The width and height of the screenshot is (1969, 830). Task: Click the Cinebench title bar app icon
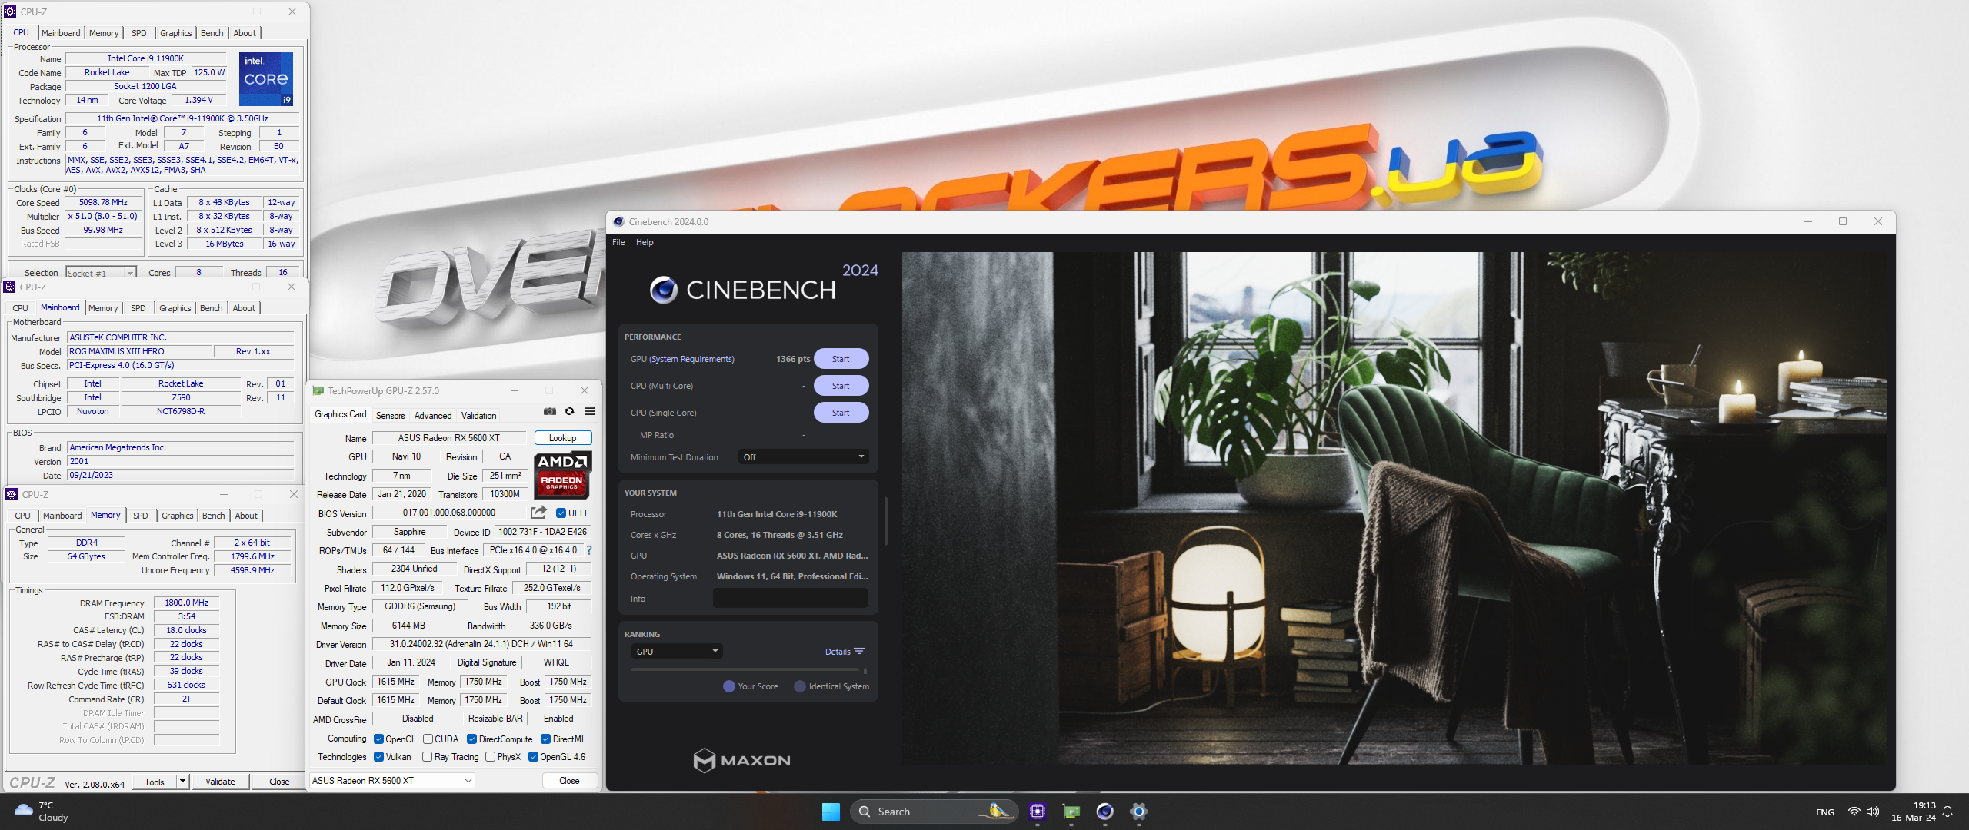(x=618, y=222)
